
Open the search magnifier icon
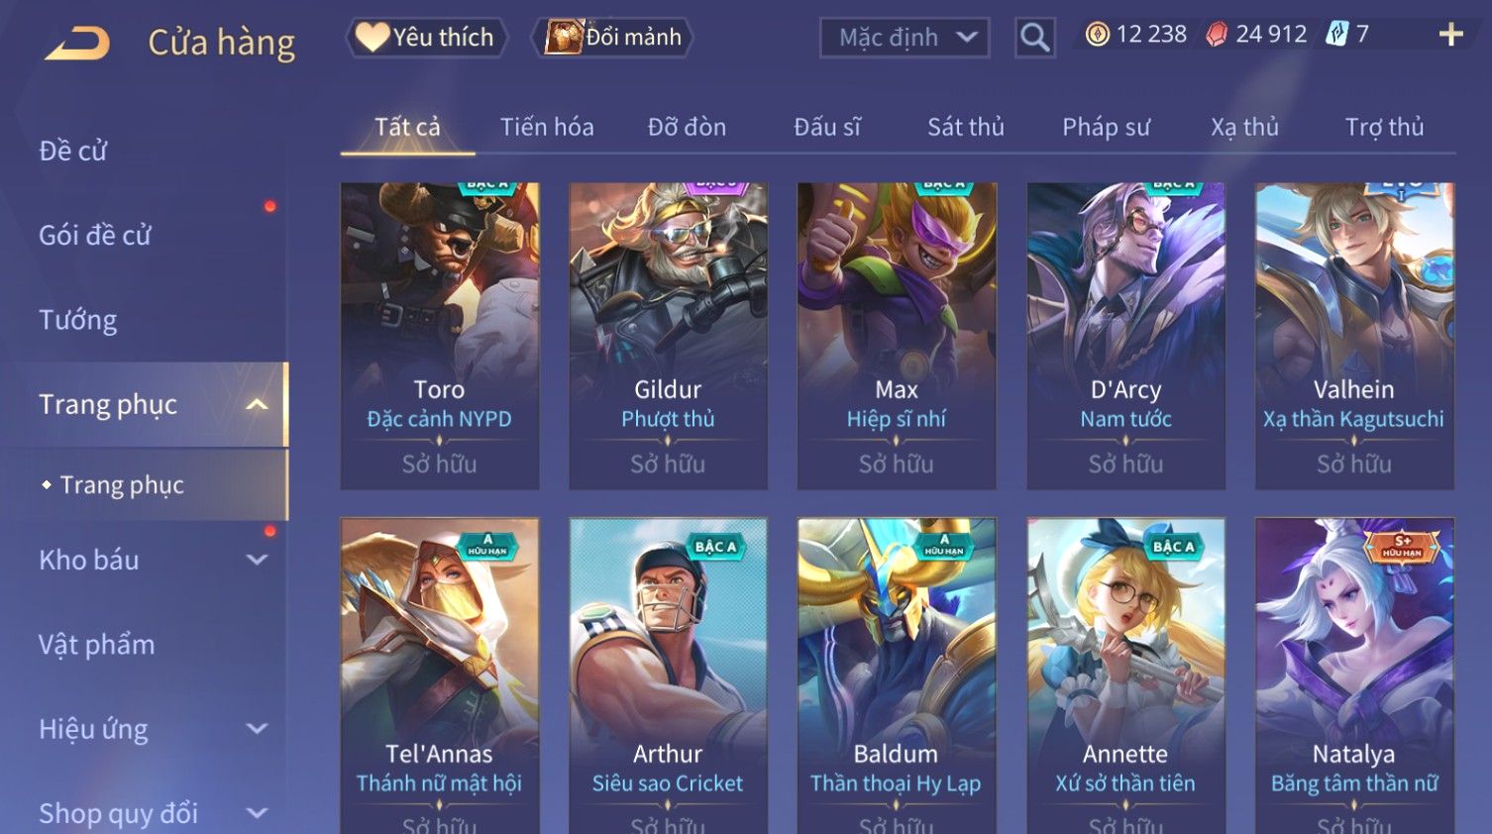(x=1034, y=38)
